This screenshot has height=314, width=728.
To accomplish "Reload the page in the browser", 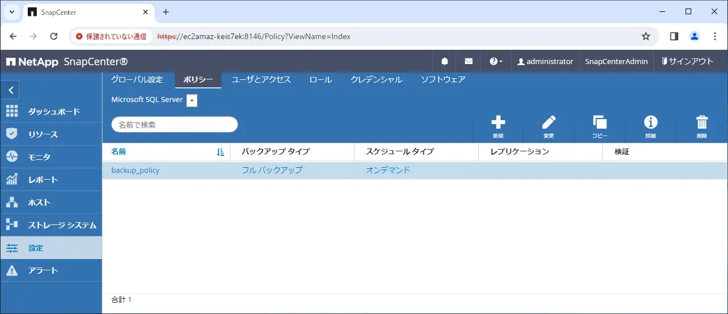I will point(54,36).
